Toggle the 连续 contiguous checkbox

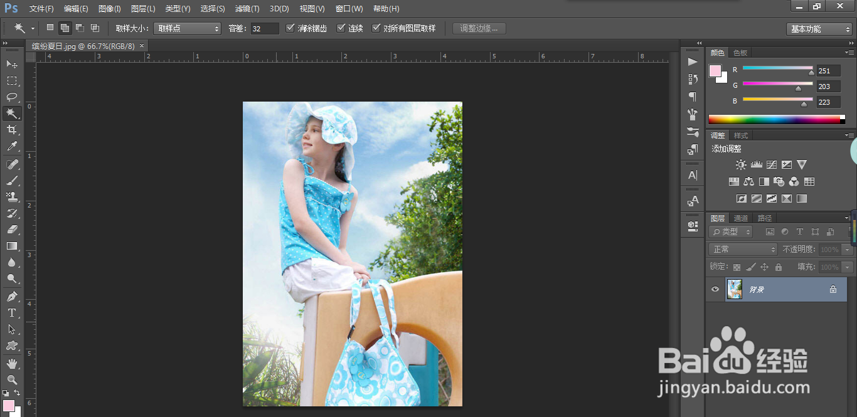point(341,28)
